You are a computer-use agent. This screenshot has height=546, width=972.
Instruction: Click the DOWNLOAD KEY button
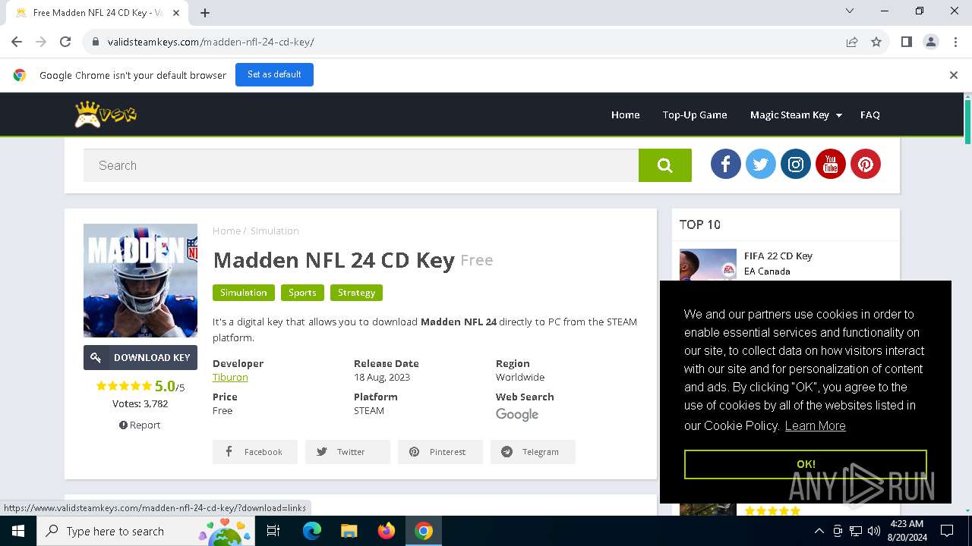(x=140, y=357)
